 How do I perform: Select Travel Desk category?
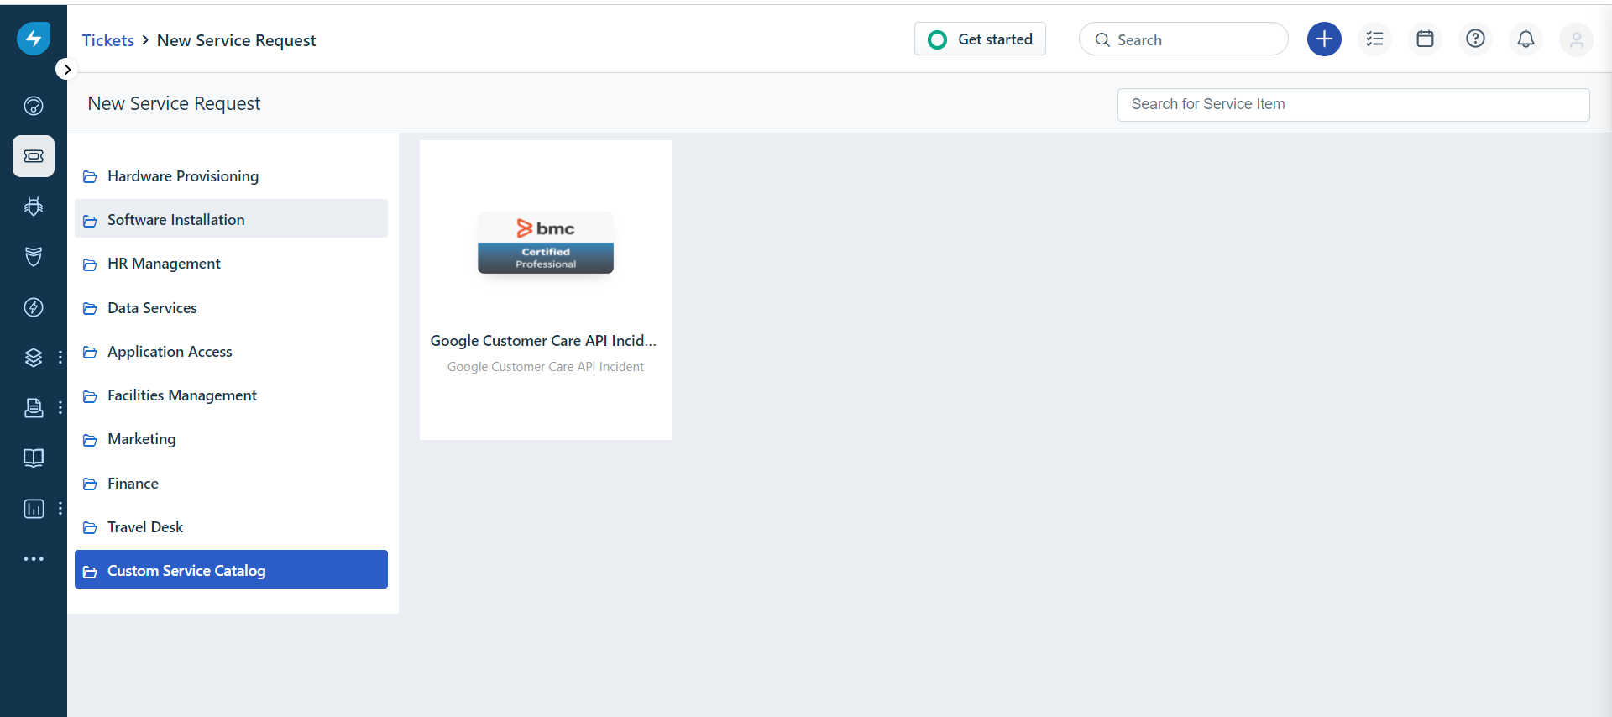231,527
